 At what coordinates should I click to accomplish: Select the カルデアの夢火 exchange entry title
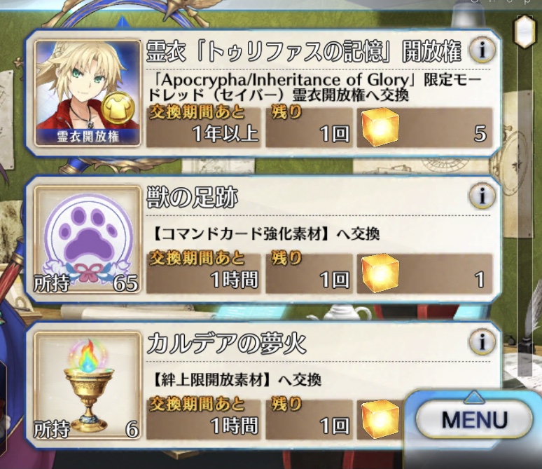pos(226,344)
